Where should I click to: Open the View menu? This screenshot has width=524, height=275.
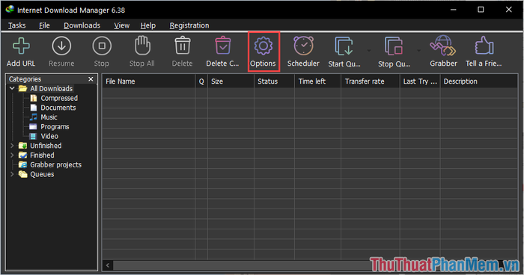121,25
